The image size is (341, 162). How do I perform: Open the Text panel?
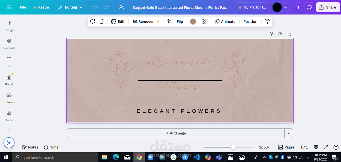[x=9, y=62]
